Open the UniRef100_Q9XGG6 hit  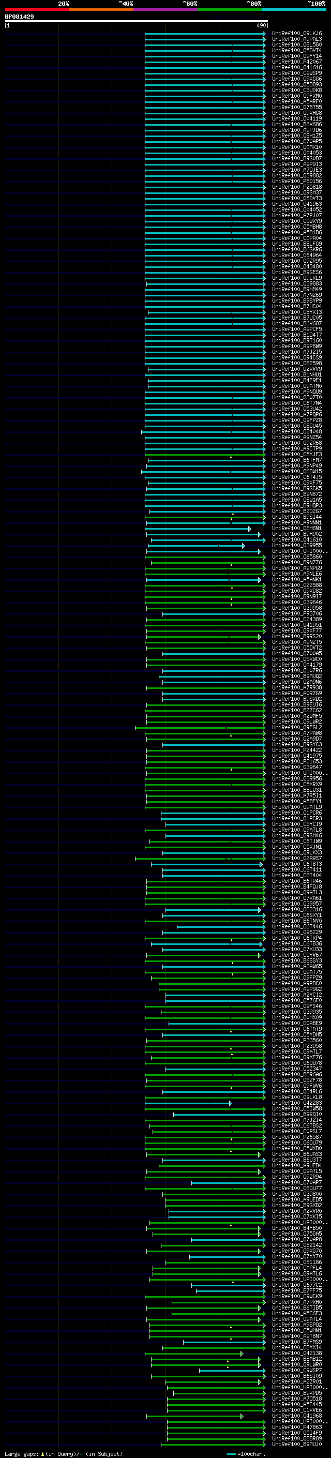[x=296, y=79]
